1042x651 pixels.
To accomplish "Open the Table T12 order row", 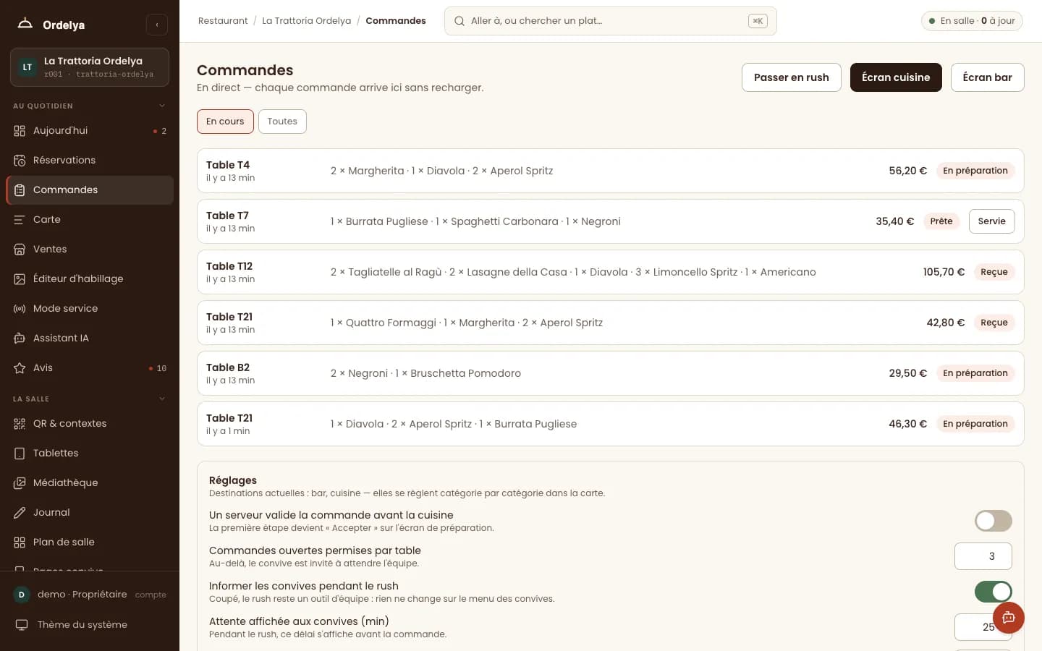I will point(610,272).
